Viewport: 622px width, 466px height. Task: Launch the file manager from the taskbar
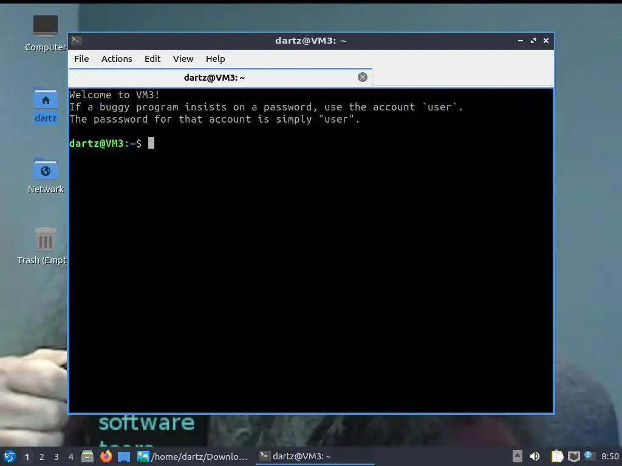[x=87, y=456]
